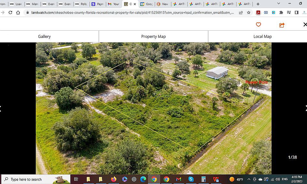
Task: Open the tab search dropdown
Action: click(x=279, y=4)
